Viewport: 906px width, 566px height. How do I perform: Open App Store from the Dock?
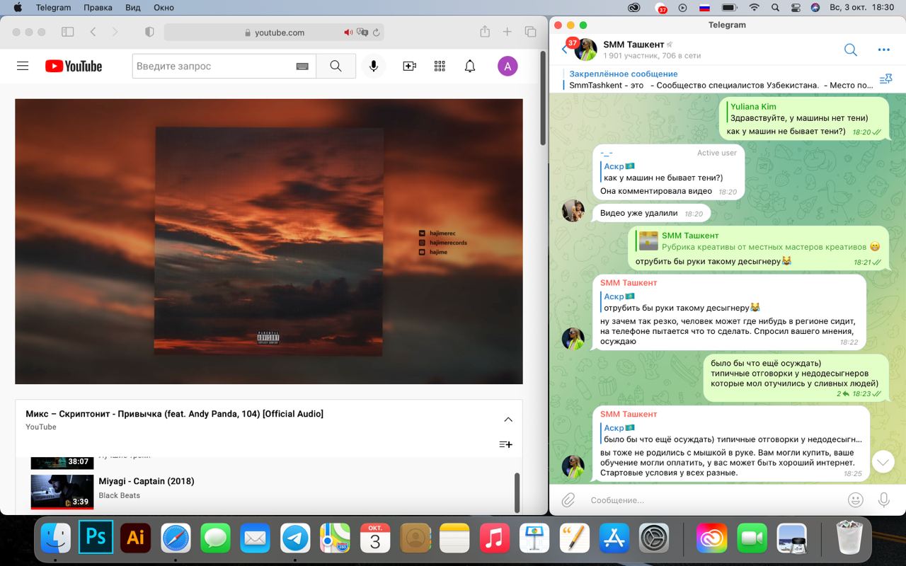point(614,538)
